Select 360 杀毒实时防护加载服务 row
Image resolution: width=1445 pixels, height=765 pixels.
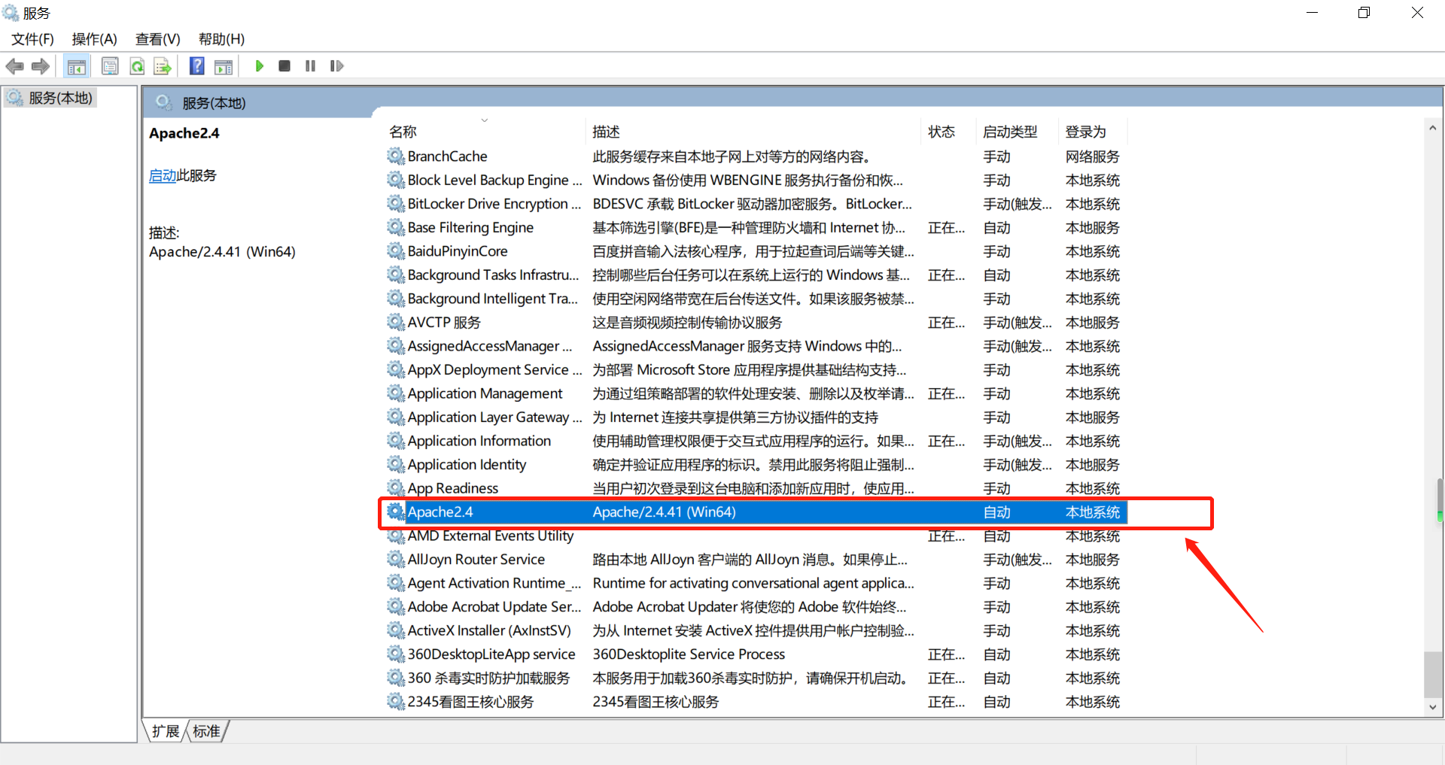coord(756,678)
